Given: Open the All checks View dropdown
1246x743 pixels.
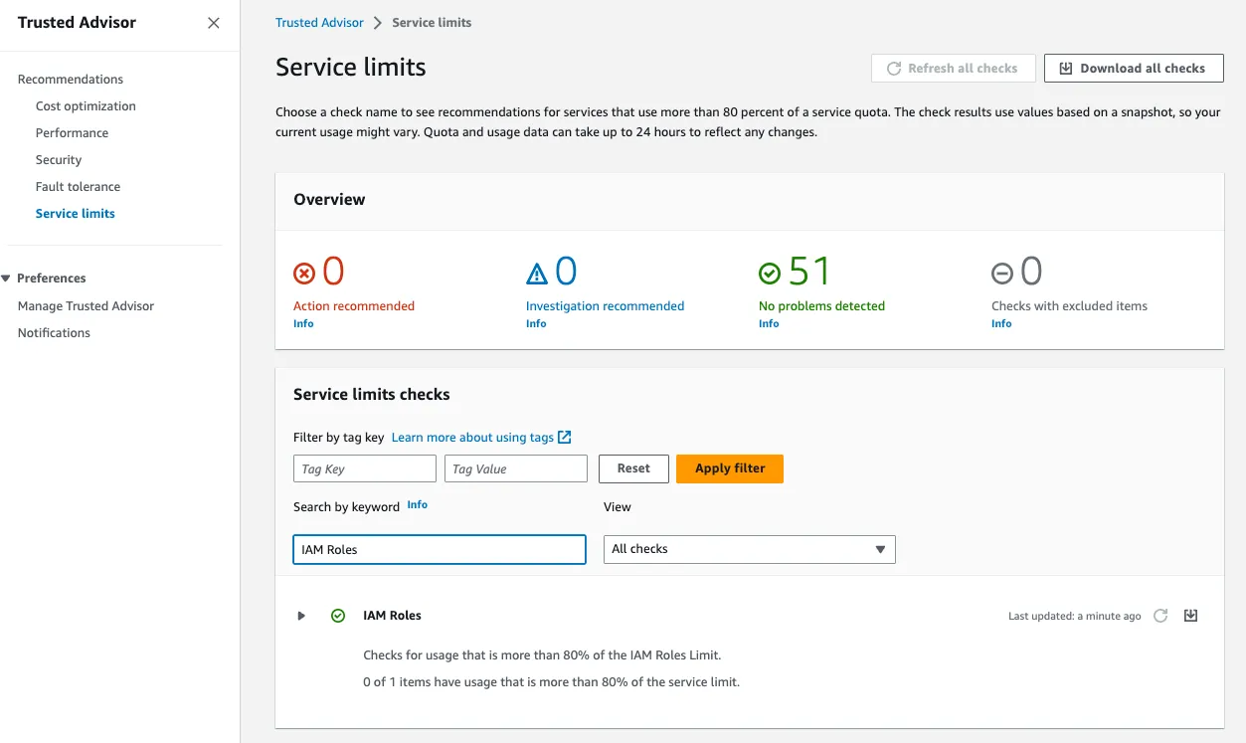Looking at the screenshot, I should pos(750,549).
